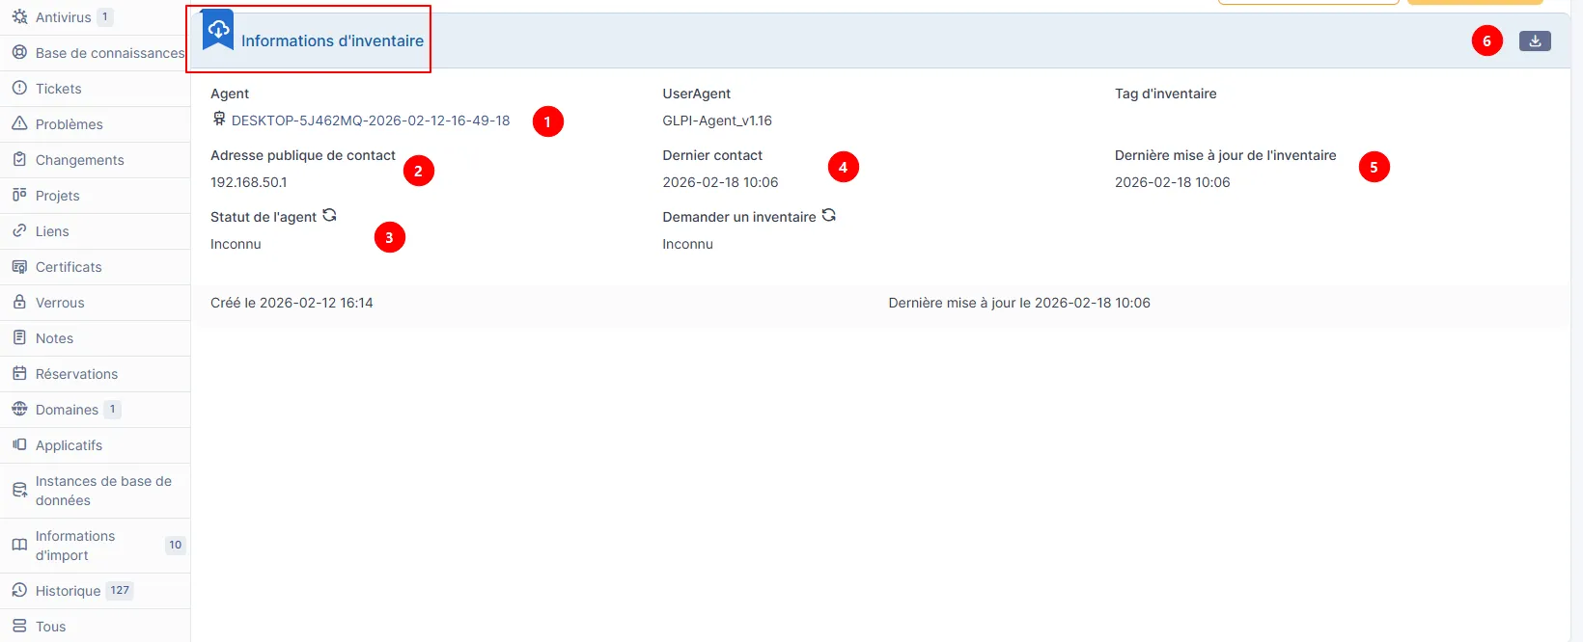Switch to the Notes tab
Image resolution: width=1583 pixels, height=642 pixels.
tap(95, 338)
